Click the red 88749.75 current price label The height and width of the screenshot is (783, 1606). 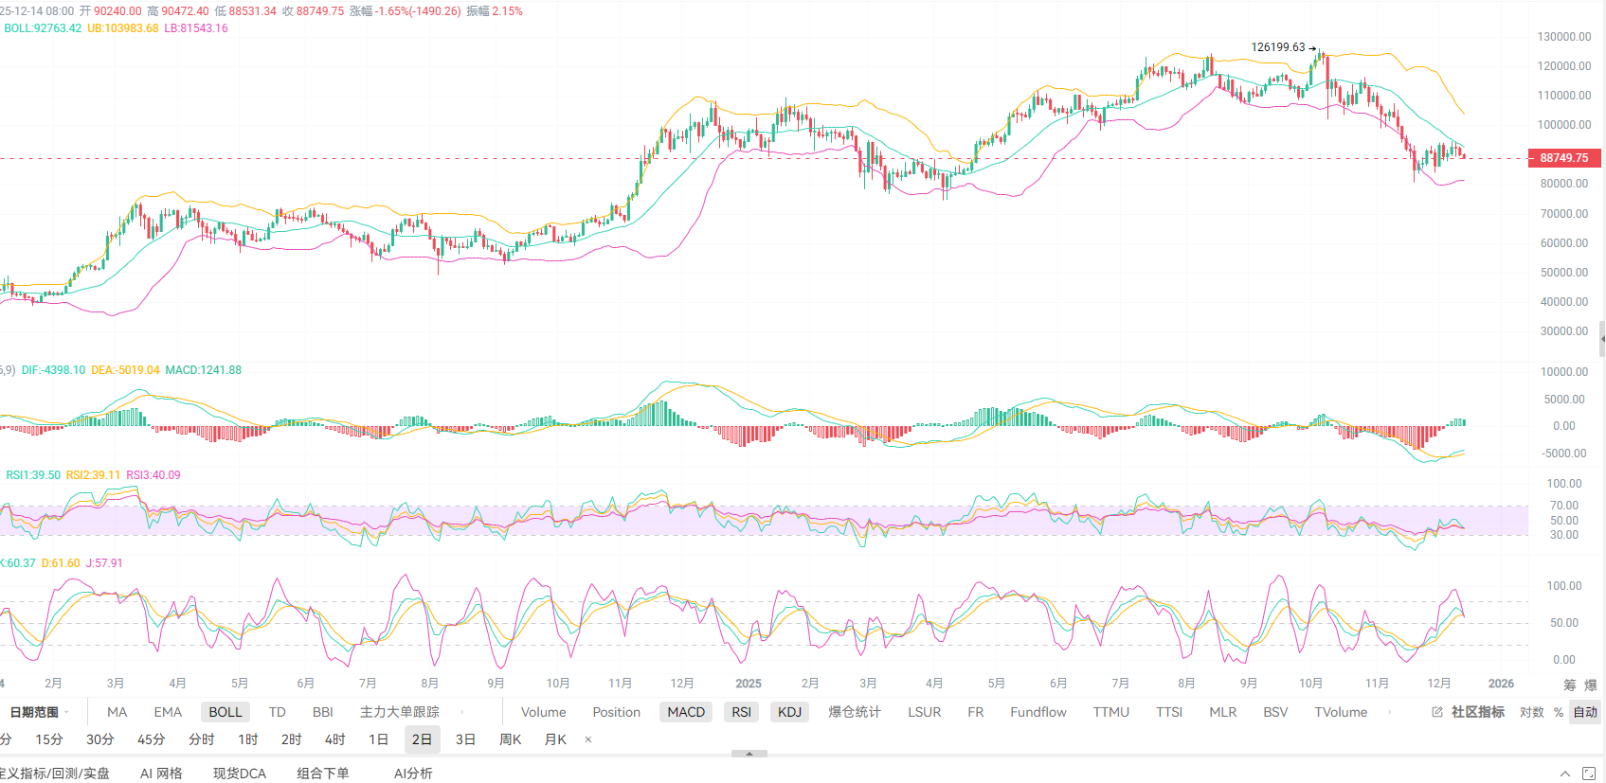[1564, 158]
